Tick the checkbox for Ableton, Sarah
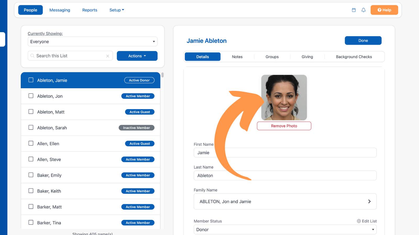The height and width of the screenshot is (235, 419). (x=31, y=127)
